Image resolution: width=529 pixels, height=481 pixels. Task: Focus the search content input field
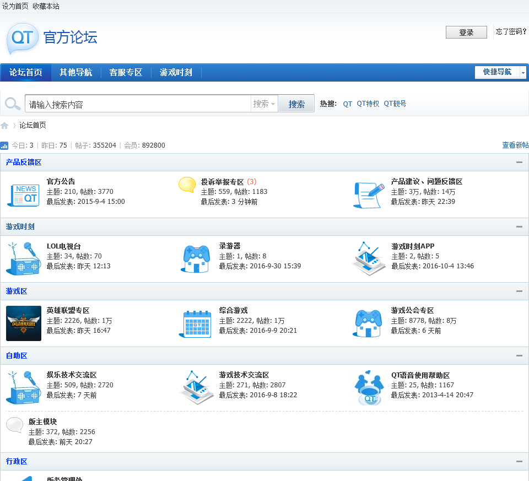[138, 104]
